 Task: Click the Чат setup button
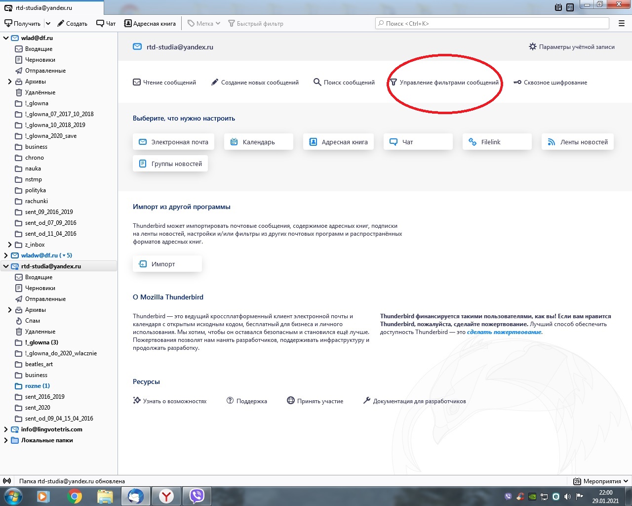tap(418, 142)
